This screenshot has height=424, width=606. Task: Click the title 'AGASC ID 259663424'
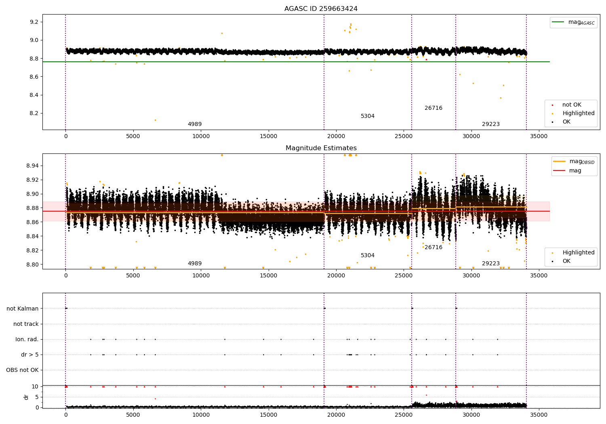321,9
